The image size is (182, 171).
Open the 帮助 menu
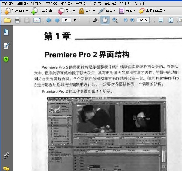click(140, 3)
